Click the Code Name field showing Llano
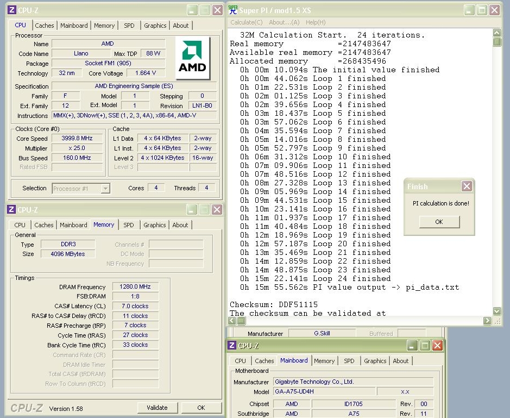 [81, 53]
